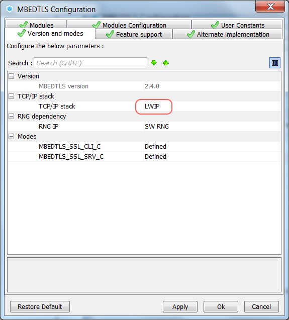
Task: Change MBEDTLS_SSL_SRV_C Defined value
Action: pyautogui.click(x=212, y=157)
